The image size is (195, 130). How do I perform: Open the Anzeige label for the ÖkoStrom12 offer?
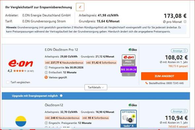(179, 111)
